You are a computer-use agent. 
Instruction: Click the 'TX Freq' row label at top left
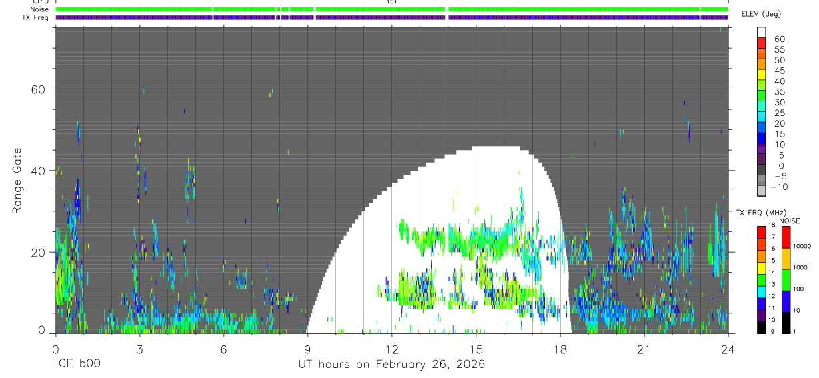[36, 17]
